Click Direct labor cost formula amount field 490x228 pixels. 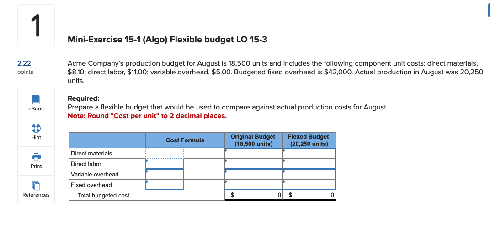click(x=165, y=164)
